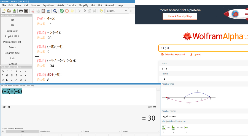
Task: Paste with the clipboard icon in wxMaxima
Action: (43, 11)
